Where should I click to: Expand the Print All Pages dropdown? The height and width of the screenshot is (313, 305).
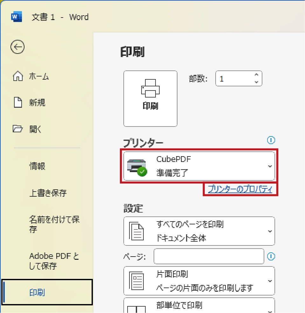click(x=199, y=231)
